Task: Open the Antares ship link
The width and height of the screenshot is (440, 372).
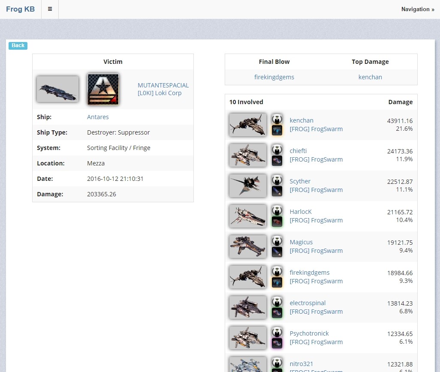Action: coord(98,117)
